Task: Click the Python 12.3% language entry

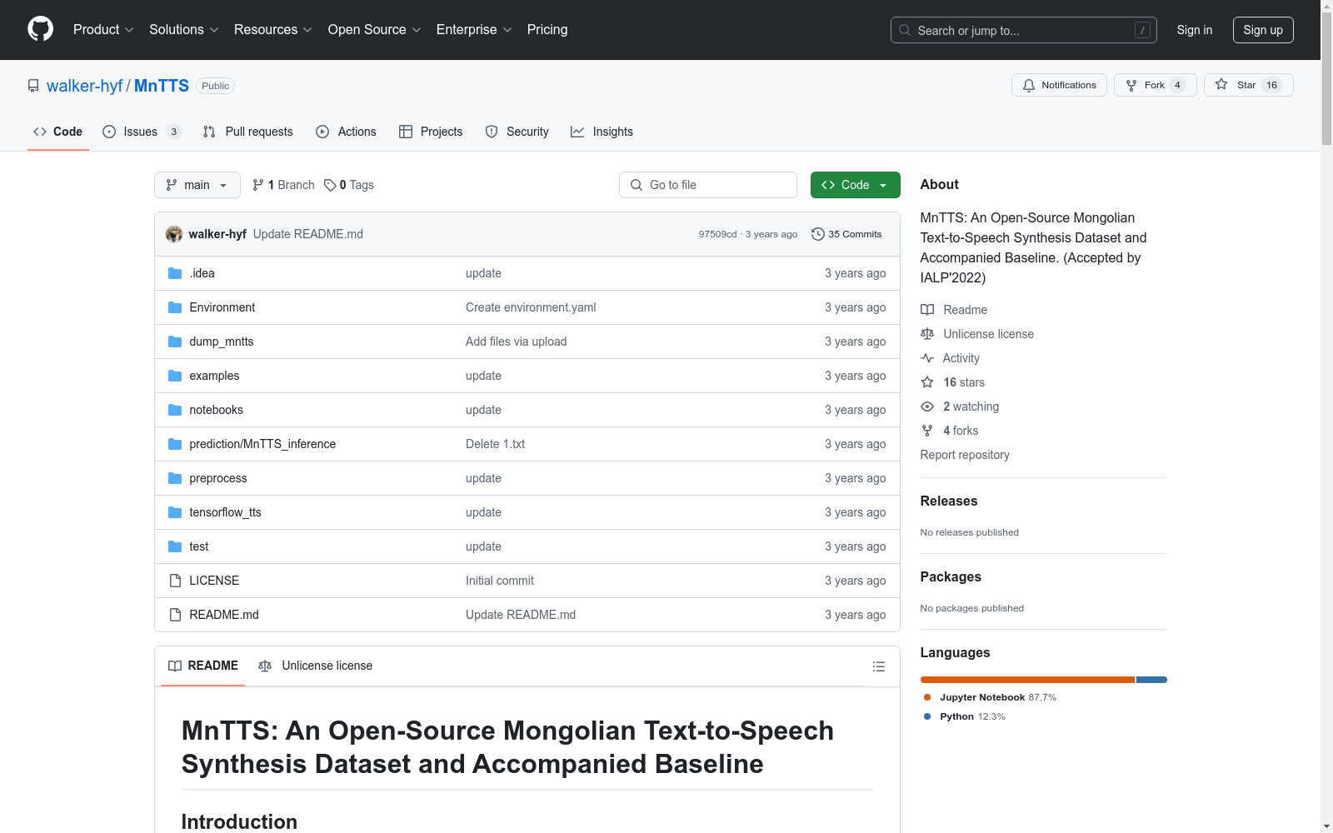Action: pos(965,716)
